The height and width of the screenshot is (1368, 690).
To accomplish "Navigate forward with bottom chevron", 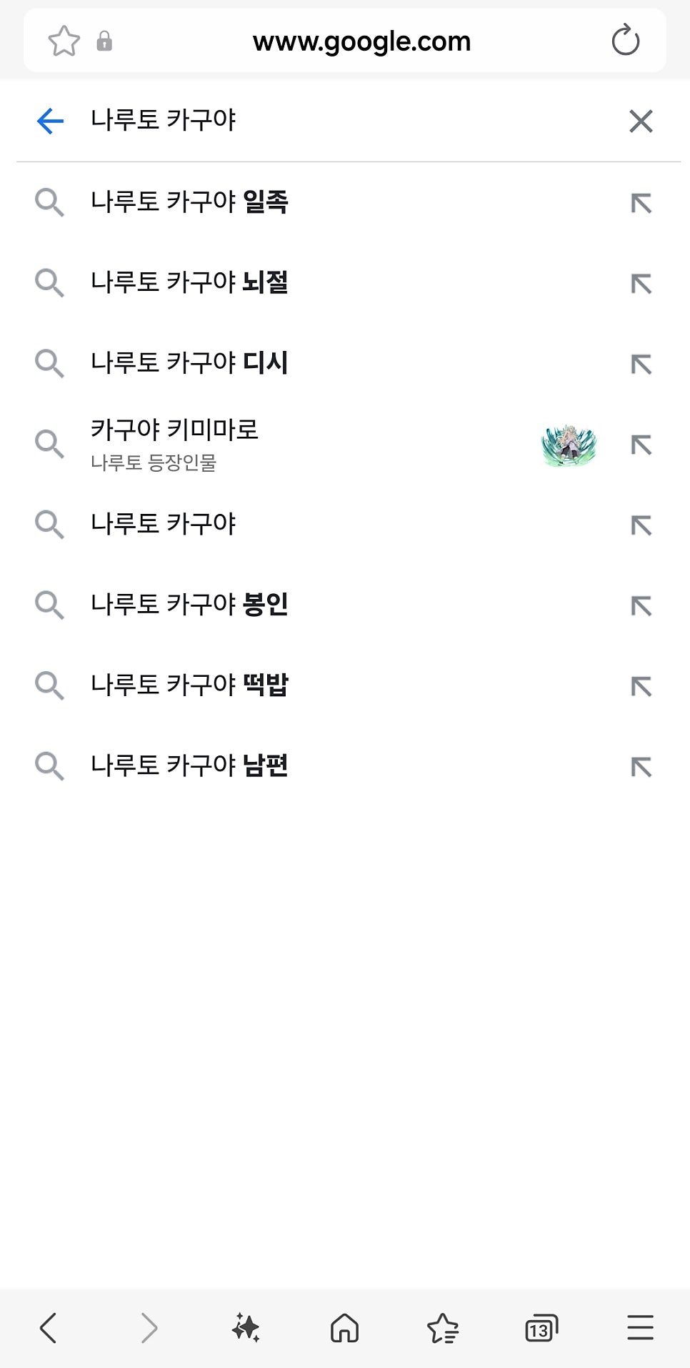I will point(149,1328).
